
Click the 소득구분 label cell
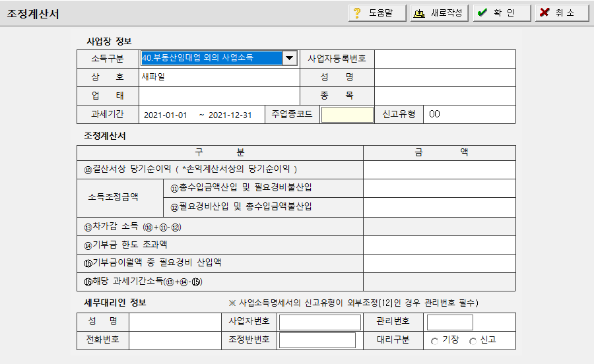click(108, 59)
